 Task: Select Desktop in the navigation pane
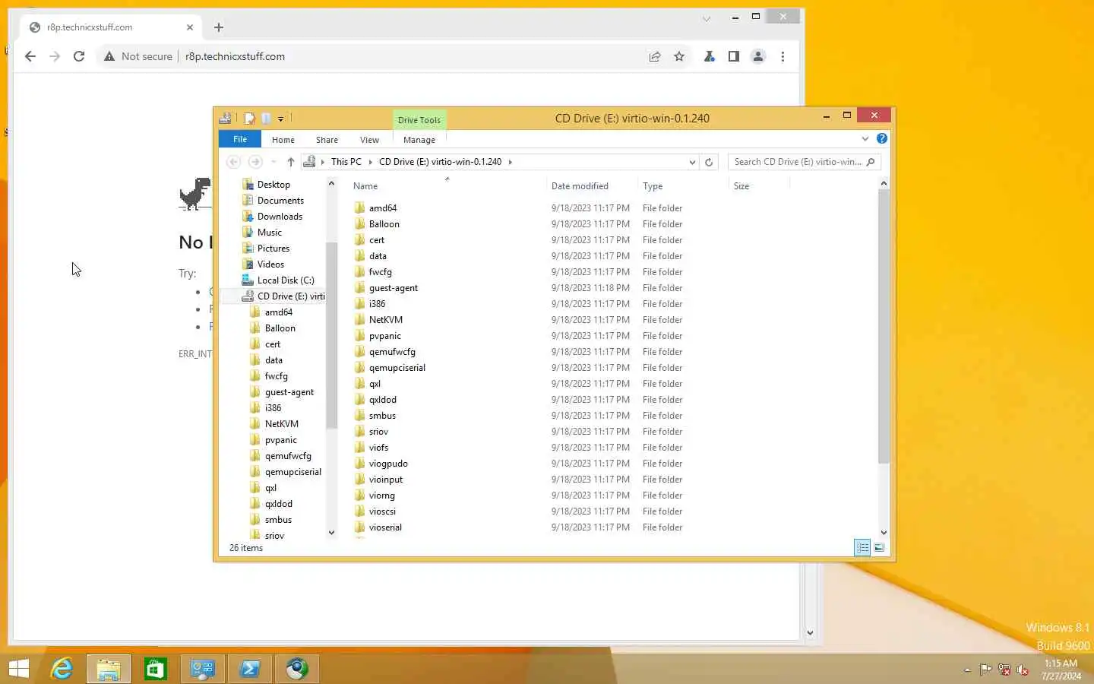tap(273, 185)
